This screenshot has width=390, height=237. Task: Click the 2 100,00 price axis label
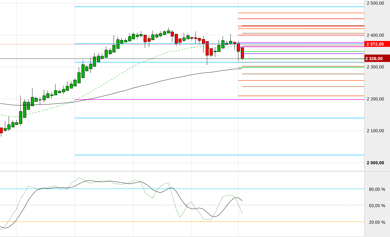pos(375,131)
